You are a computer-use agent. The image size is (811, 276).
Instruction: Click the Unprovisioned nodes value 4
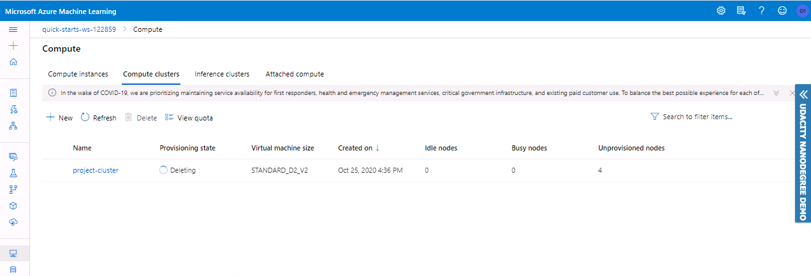(x=601, y=170)
